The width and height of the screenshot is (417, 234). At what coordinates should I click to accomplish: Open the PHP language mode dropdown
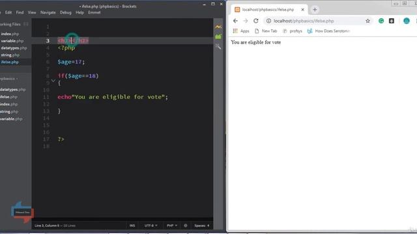point(172,226)
